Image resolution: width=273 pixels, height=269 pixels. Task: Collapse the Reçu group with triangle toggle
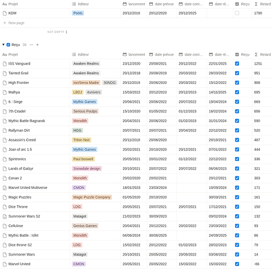[x=3, y=45]
